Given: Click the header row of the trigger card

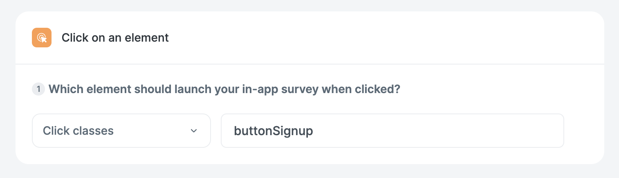Looking at the screenshot, I should pos(310,38).
